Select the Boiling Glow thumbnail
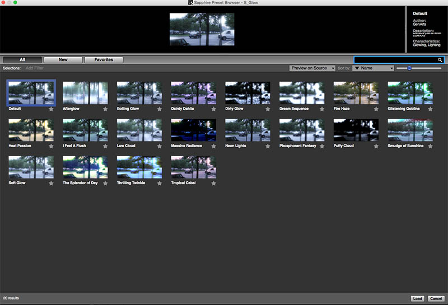The width and height of the screenshot is (448, 305). click(139, 93)
